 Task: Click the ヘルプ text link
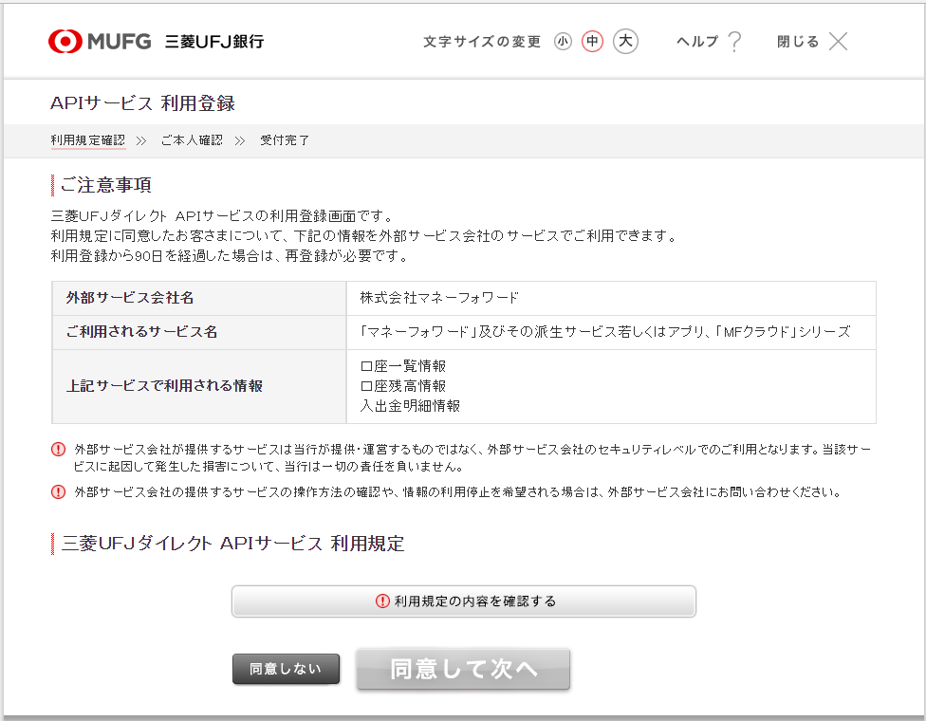click(696, 42)
